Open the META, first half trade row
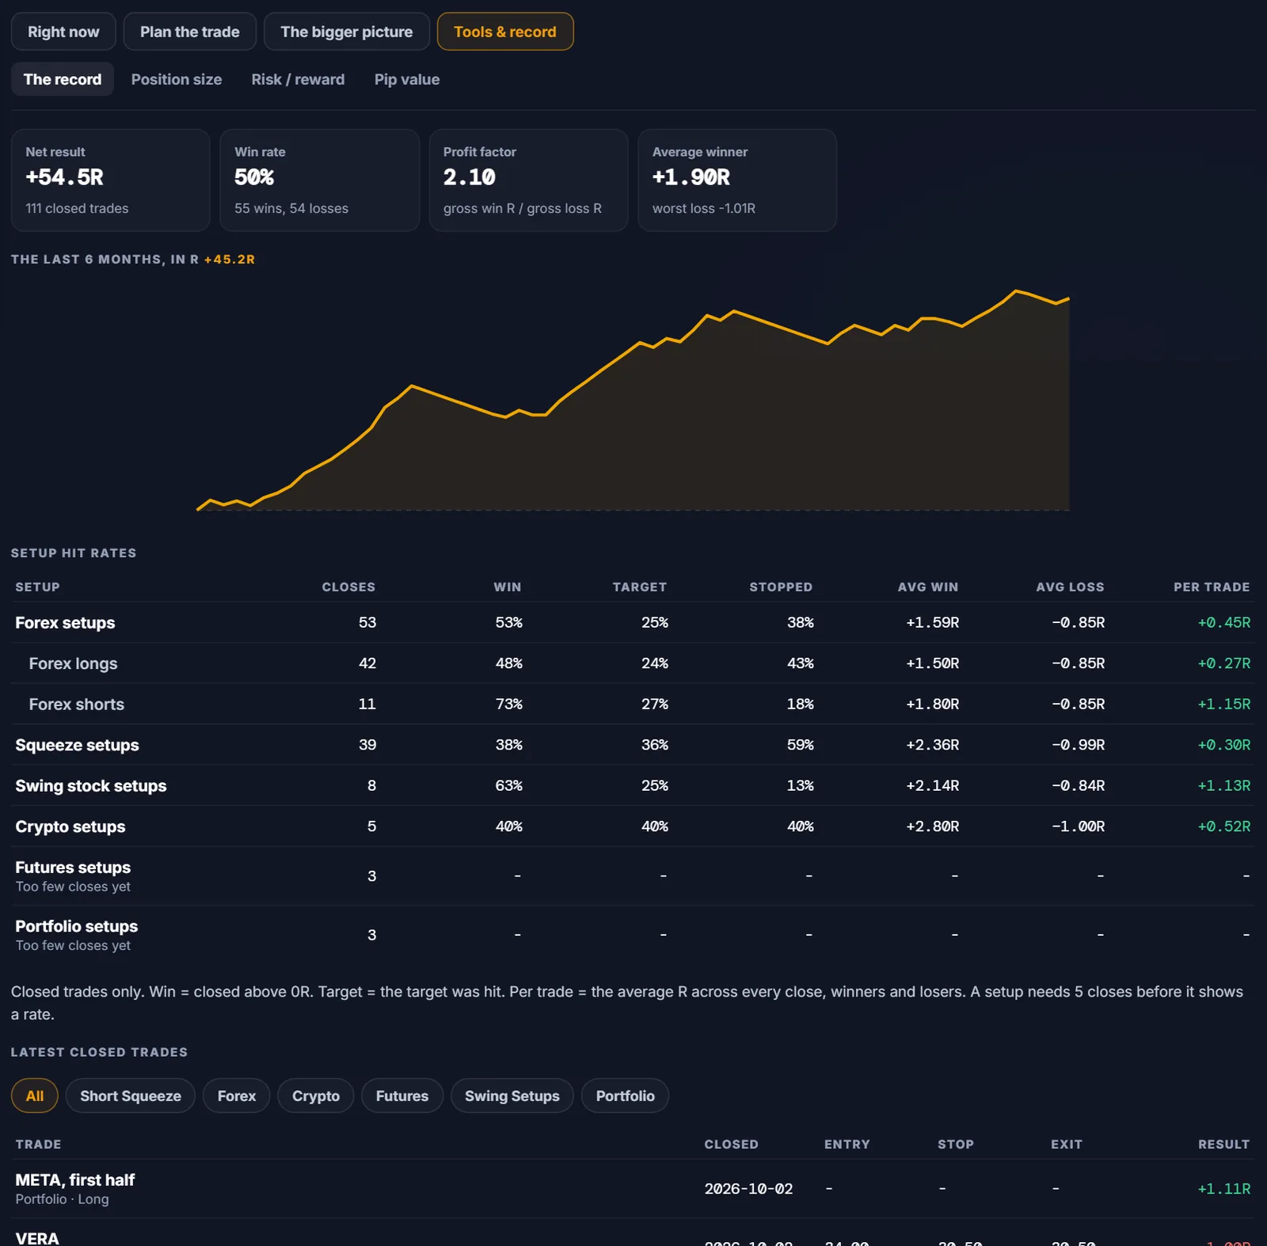Image resolution: width=1267 pixels, height=1246 pixels. 633,1188
